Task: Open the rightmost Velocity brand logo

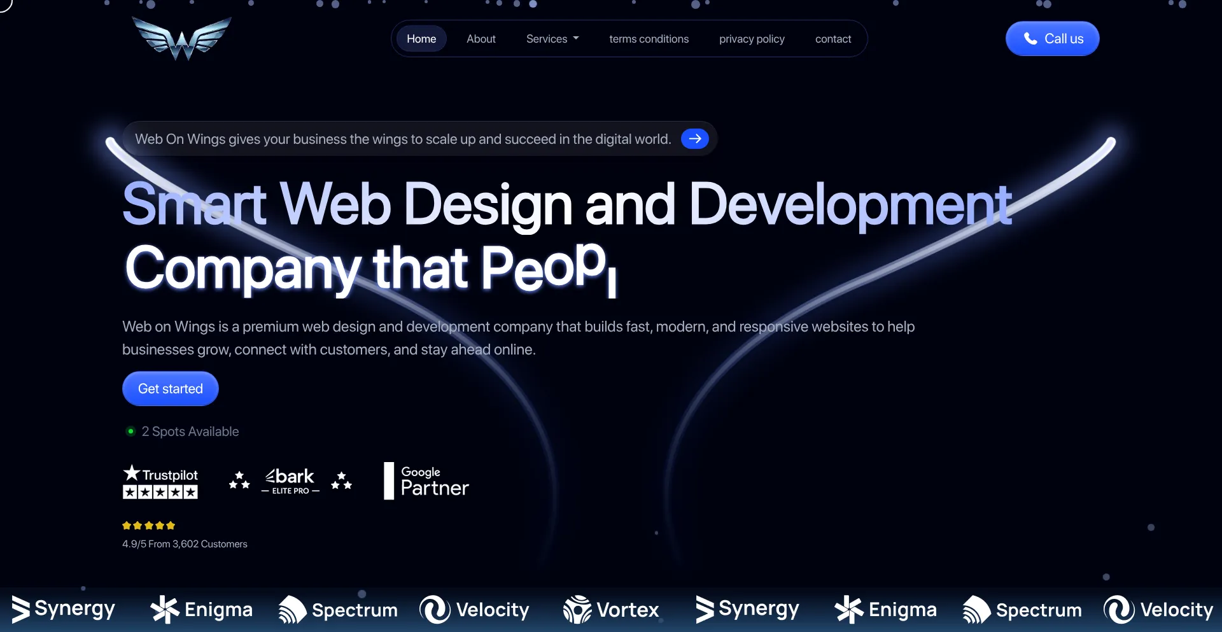Action: pos(1158,610)
